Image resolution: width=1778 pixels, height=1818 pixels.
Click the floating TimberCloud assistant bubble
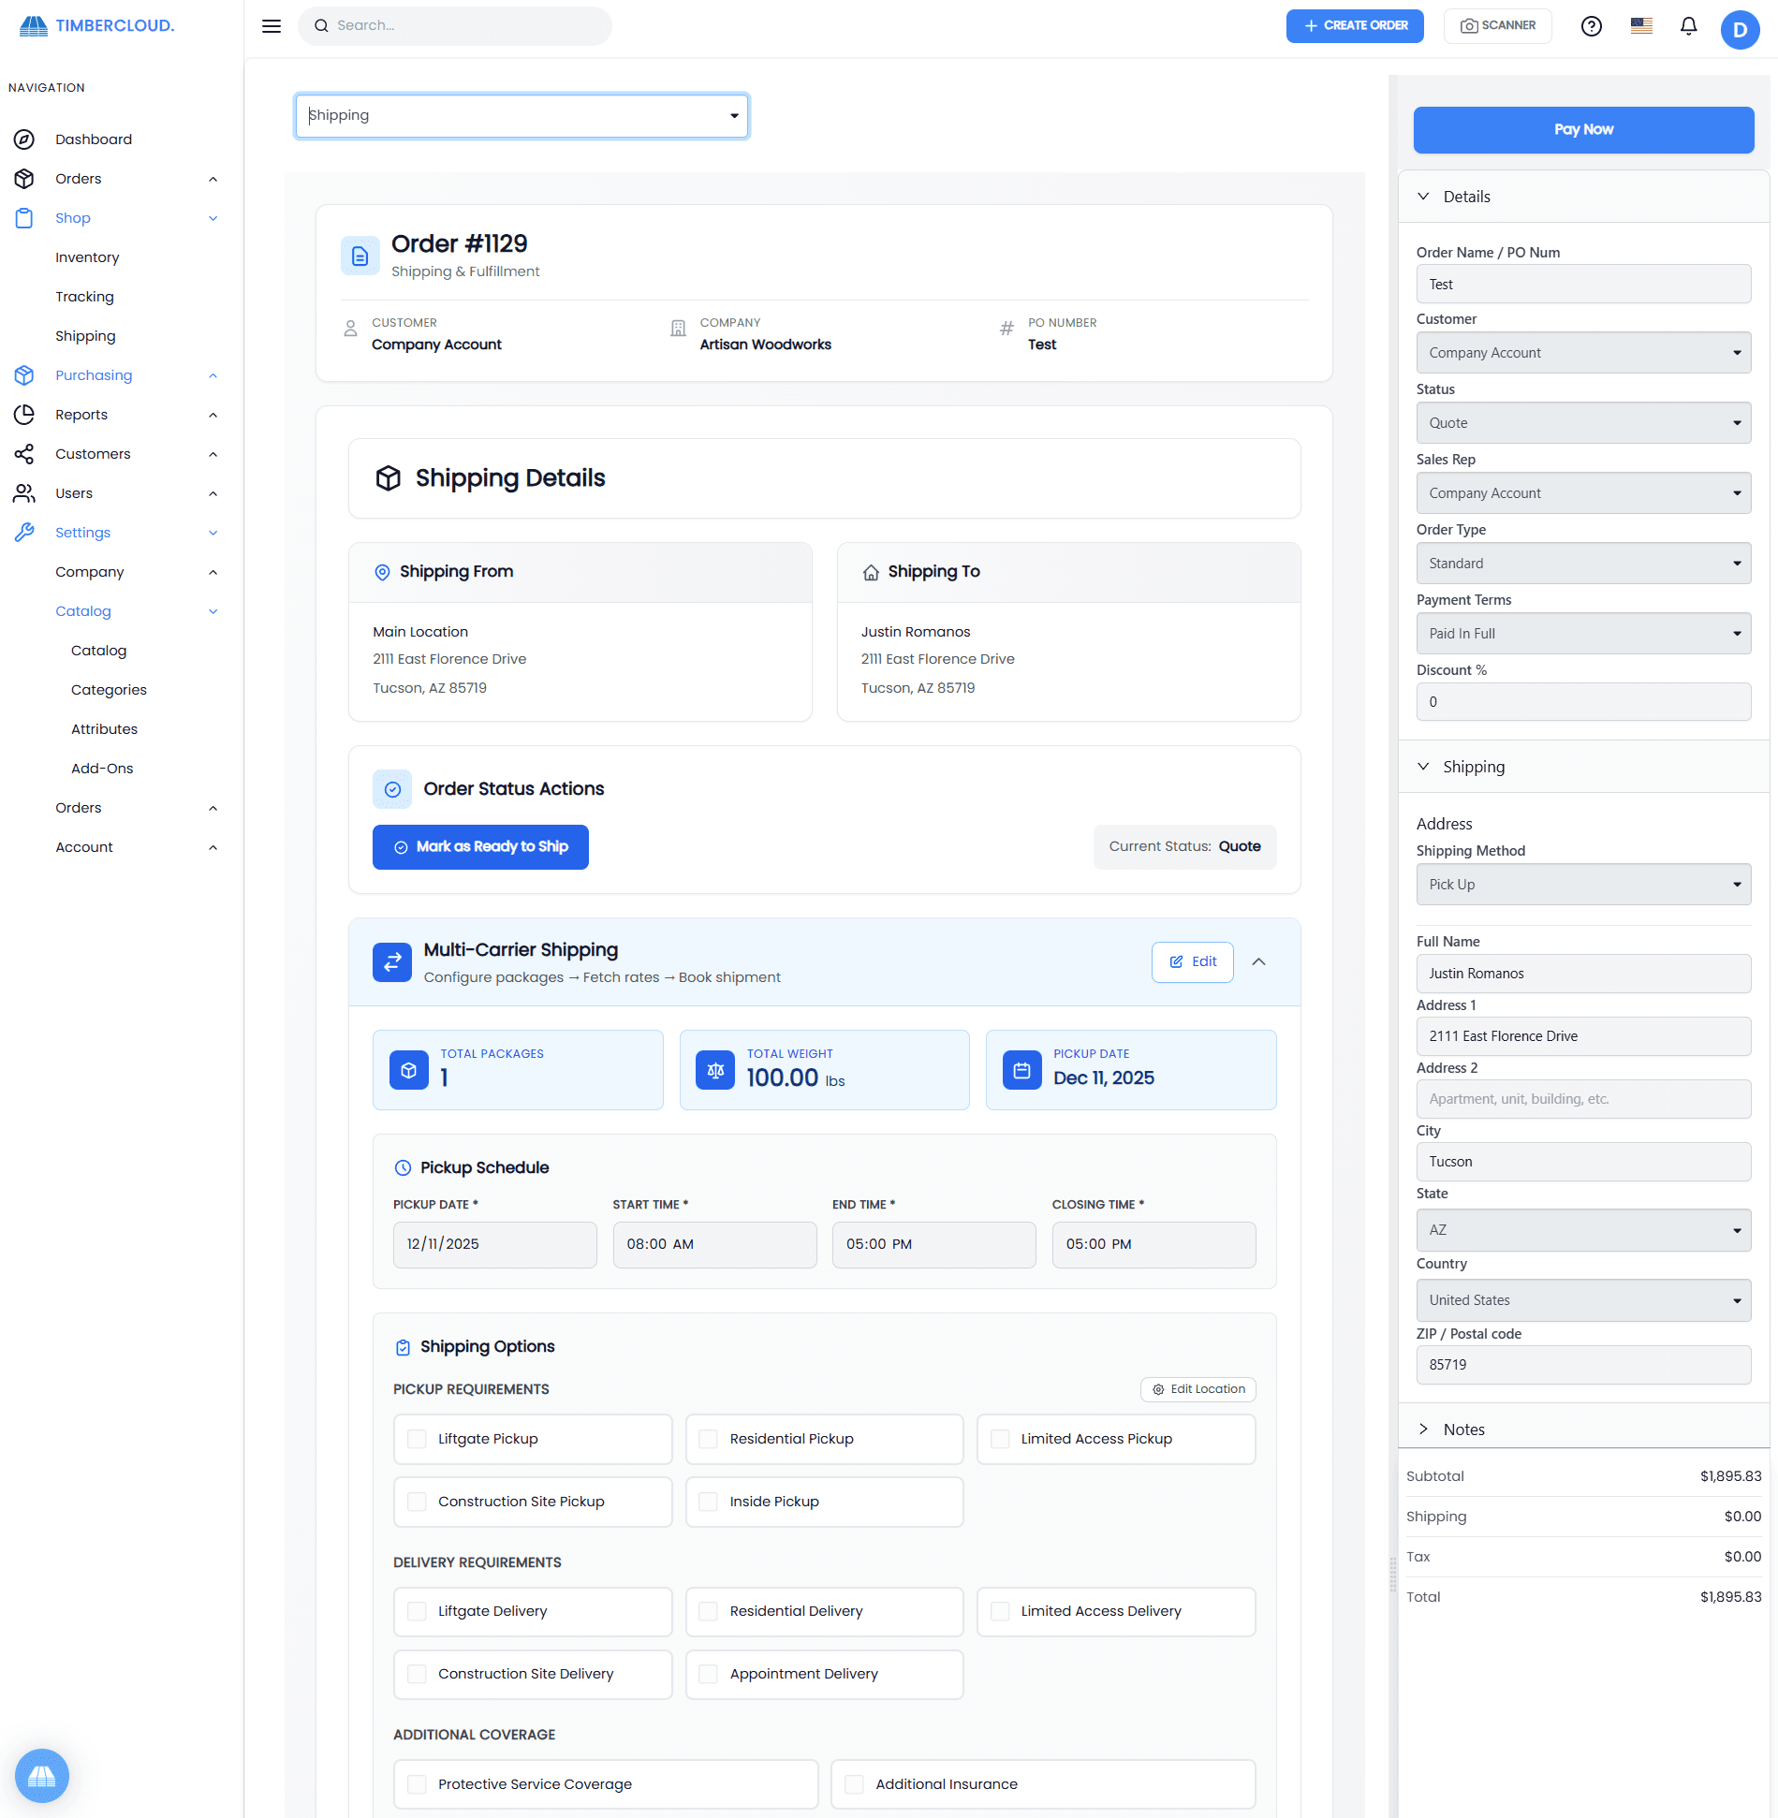click(x=42, y=1775)
